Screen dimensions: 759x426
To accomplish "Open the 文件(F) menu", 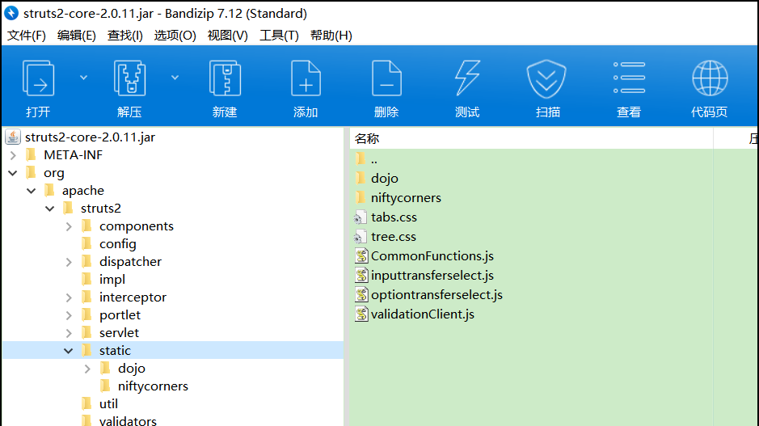I will click(27, 36).
